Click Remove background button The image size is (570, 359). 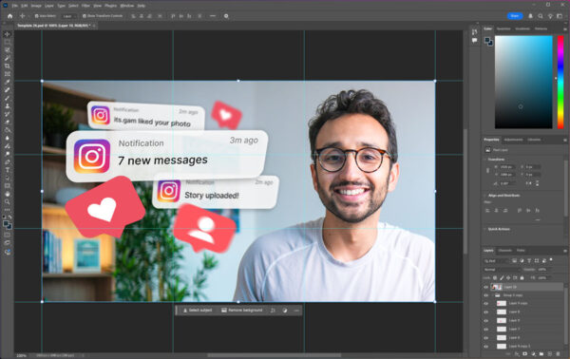242,311
